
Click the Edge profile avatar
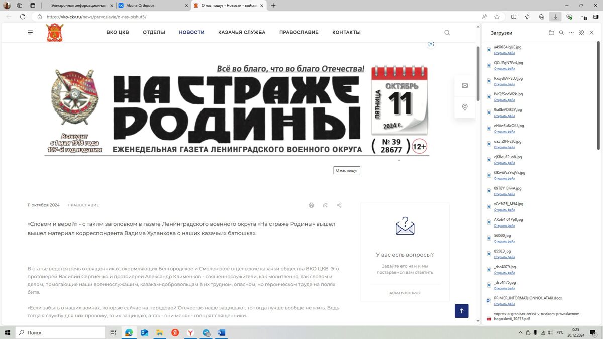pos(7,5)
